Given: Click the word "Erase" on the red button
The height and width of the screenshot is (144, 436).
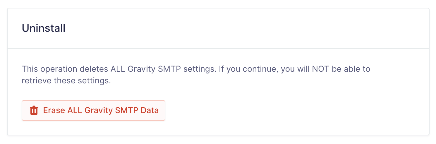Looking at the screenshot, I should [x=54, y=110].
